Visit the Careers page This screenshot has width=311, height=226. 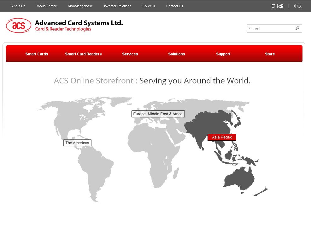click(149, 6)
